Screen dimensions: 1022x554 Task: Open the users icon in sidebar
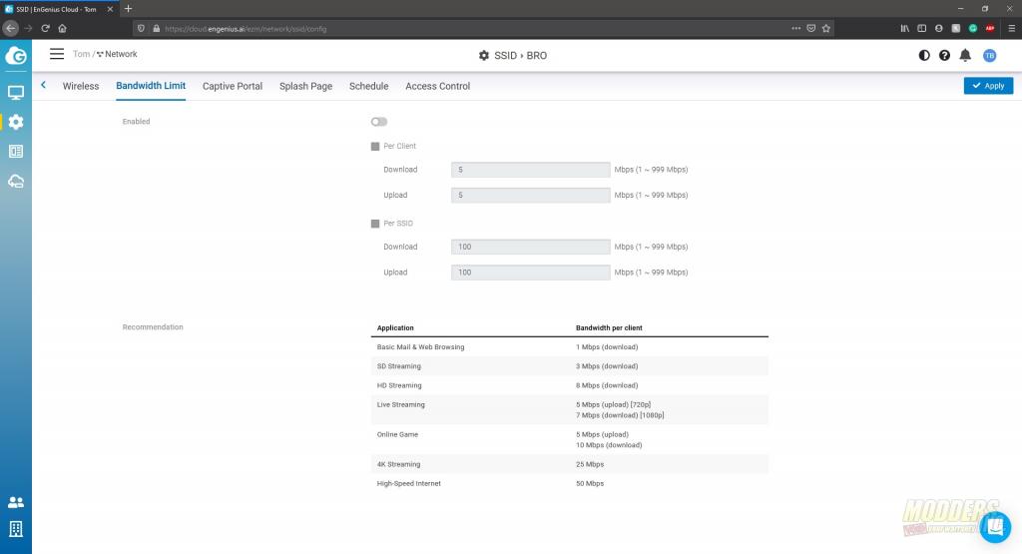click(15, 502)
